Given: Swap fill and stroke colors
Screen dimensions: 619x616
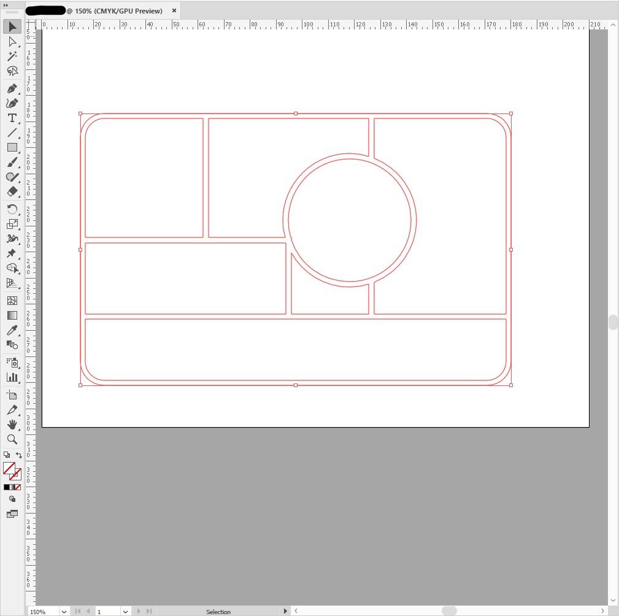Looking at the screenshot, I should tap(18, 455).
